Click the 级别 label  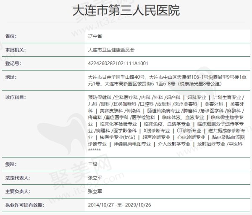[11, 164]
